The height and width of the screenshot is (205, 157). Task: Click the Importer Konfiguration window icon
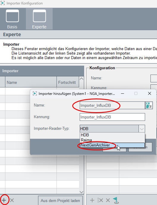point(3,3)
